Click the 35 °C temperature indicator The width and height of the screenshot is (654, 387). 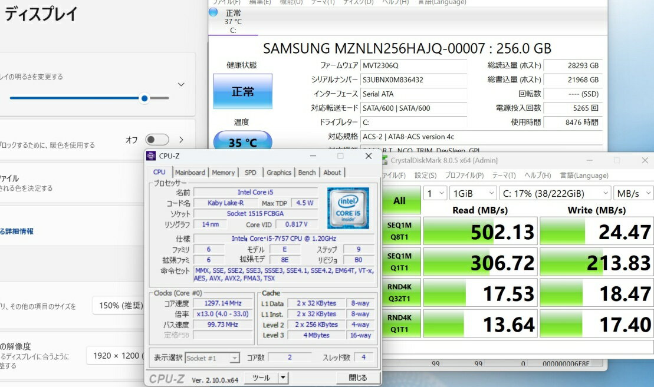242,142
